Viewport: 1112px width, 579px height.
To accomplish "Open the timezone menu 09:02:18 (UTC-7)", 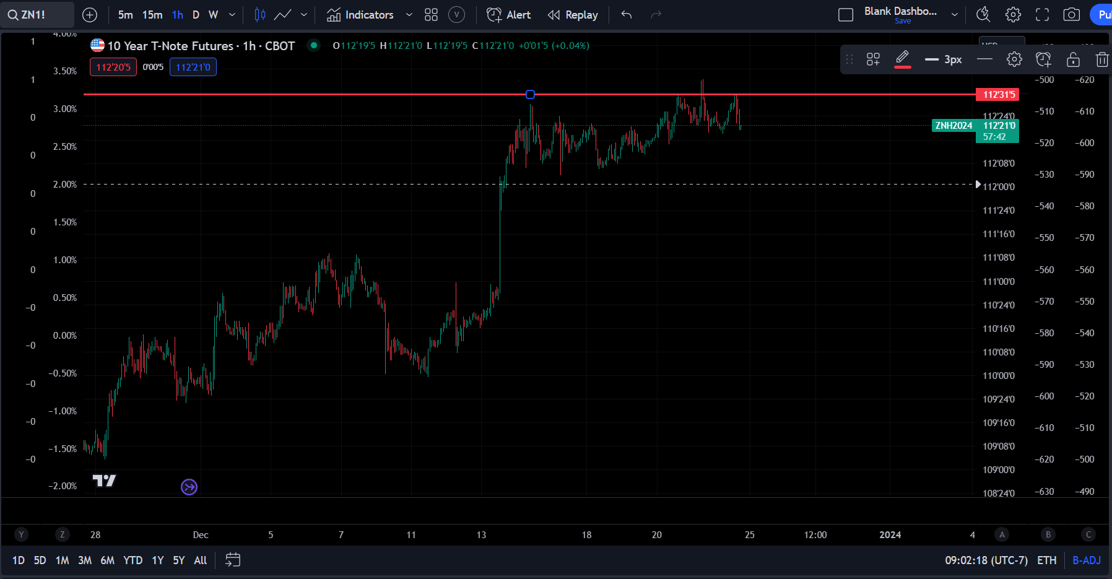I will 986,560.
